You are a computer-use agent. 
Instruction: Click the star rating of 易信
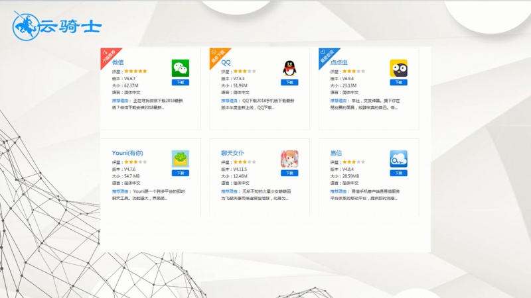tap(354, 162)
